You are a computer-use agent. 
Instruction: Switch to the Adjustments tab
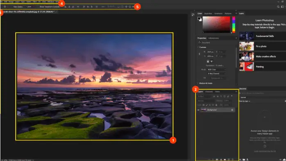pyautogui.click(x=213, y=38)
